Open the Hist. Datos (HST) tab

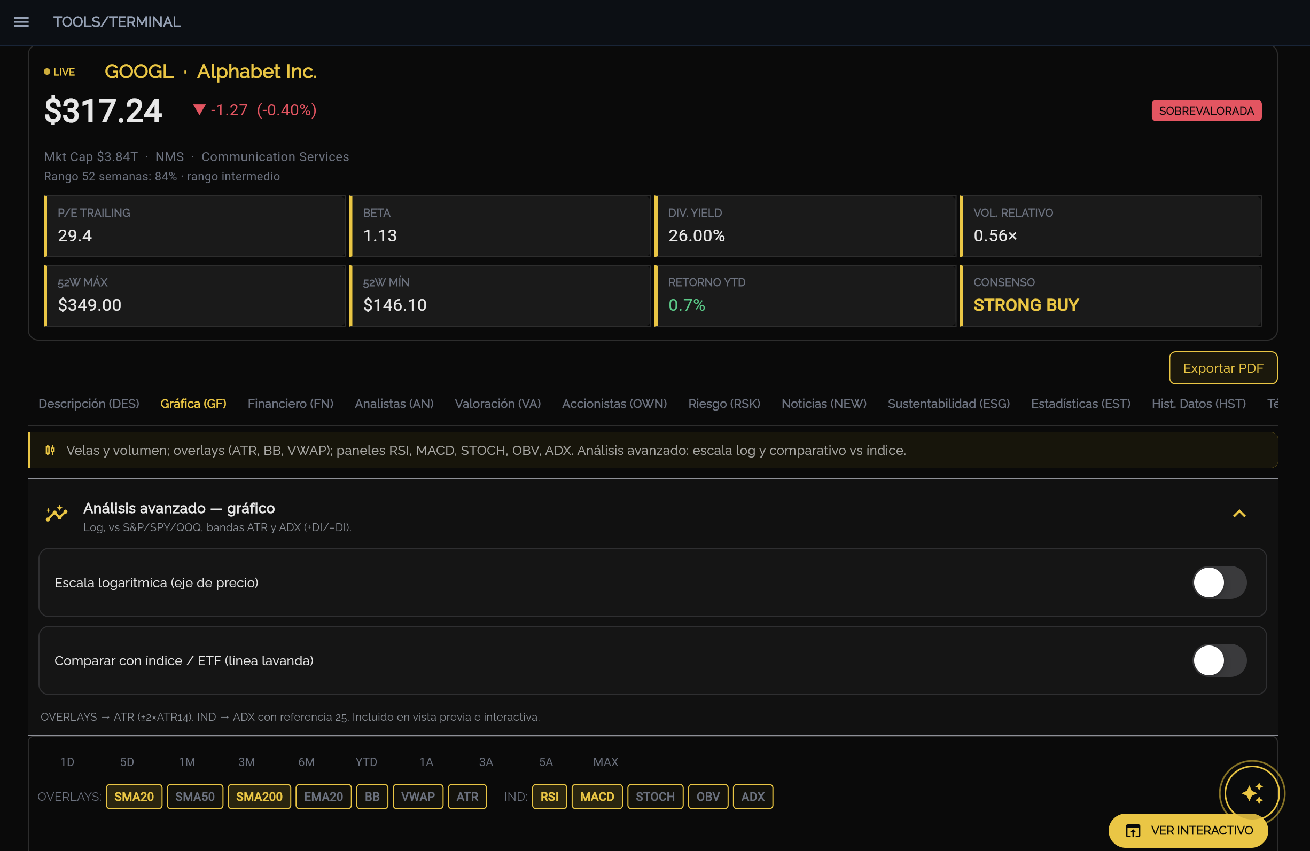(1199, 404)
